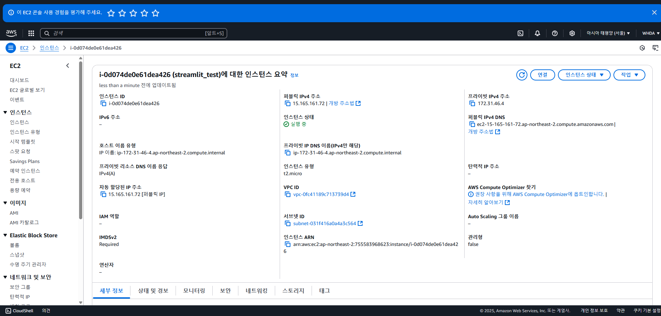Open the 인스턴스 breadcrumb link
The width and height of the screenshot is (661, 316).
(x=49, y=48)
